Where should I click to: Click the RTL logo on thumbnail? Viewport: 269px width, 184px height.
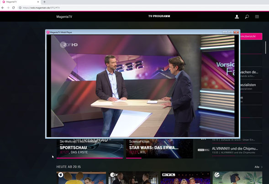169,175
